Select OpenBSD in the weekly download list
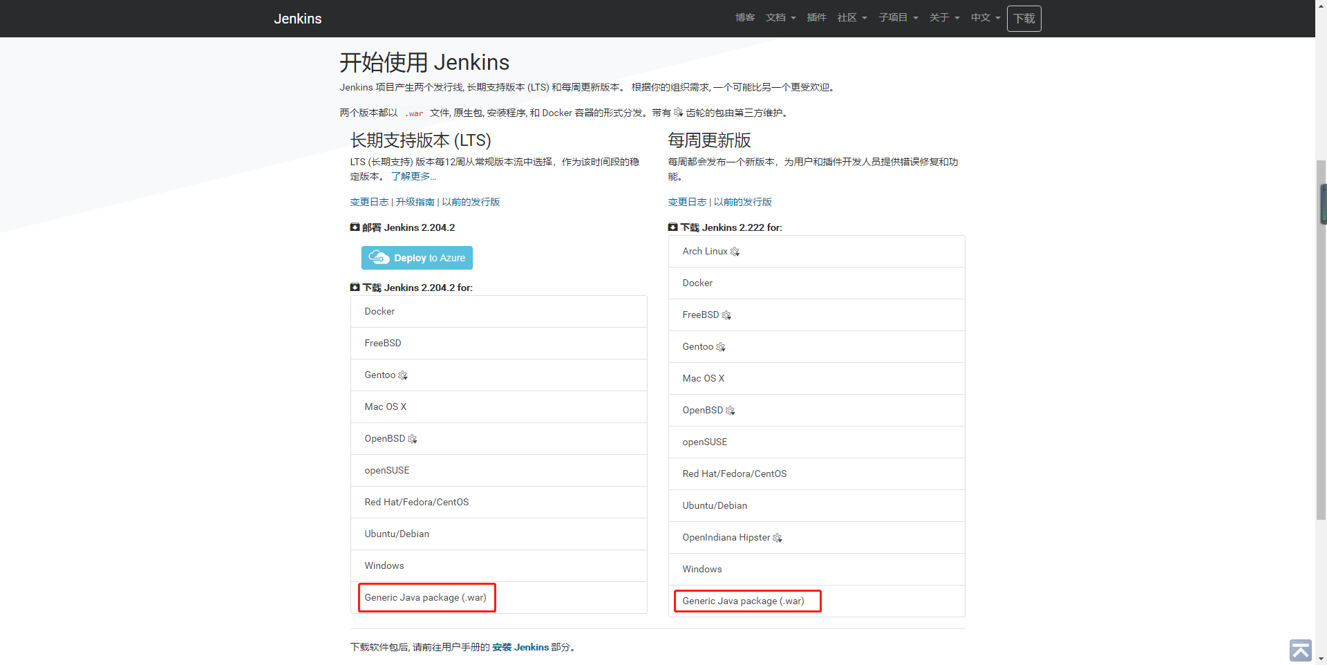The width and height of the screenshot is (1327, 665). click(x=816, y=411)
